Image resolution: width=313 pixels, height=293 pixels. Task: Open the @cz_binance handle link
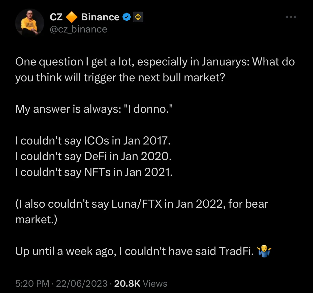coord(78,29)
